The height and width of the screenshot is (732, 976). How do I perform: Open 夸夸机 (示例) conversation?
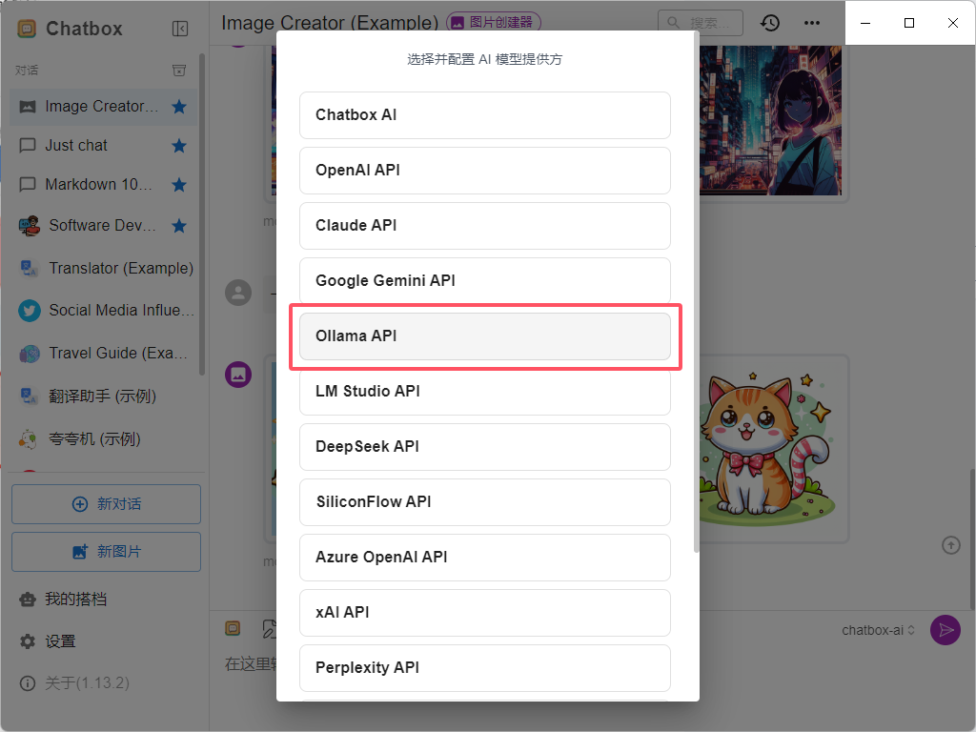coord(103,438)
